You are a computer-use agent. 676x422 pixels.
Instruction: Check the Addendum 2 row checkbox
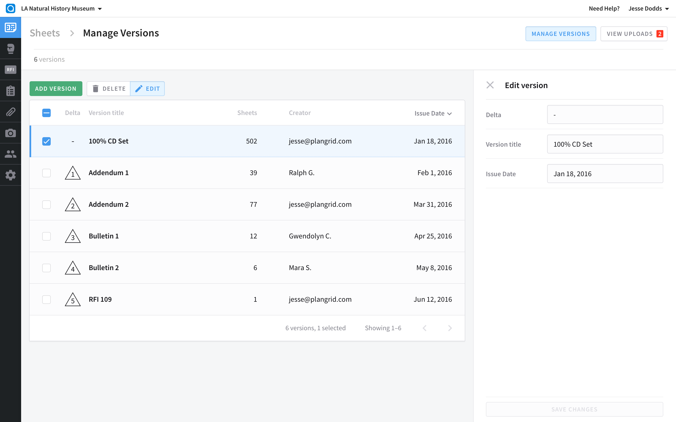click(x=46, y=204)
